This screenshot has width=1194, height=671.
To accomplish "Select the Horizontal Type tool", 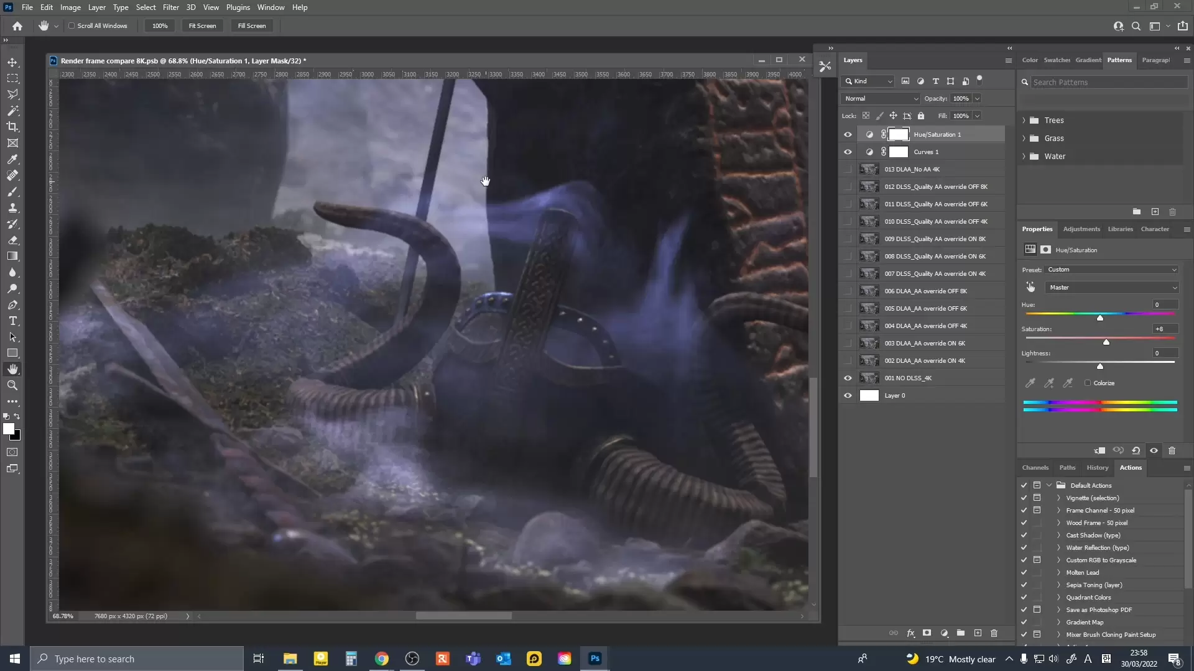I will coord(12,321).
